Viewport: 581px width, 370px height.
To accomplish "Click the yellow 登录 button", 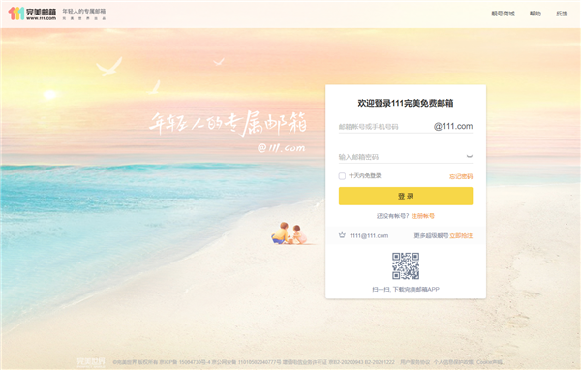I will coord(406,196).
